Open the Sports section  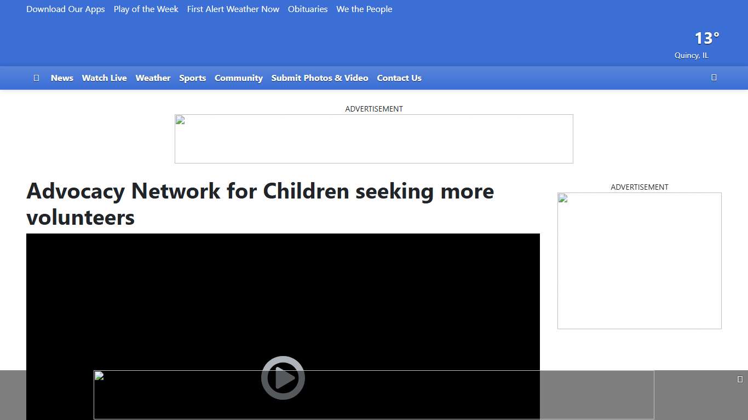coord(192,78)
